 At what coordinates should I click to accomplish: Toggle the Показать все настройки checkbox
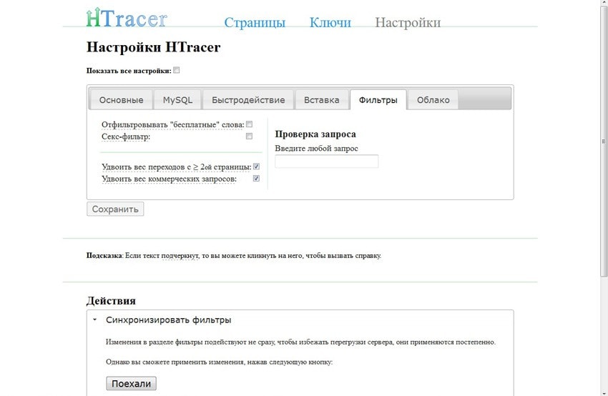pos(177,70)
